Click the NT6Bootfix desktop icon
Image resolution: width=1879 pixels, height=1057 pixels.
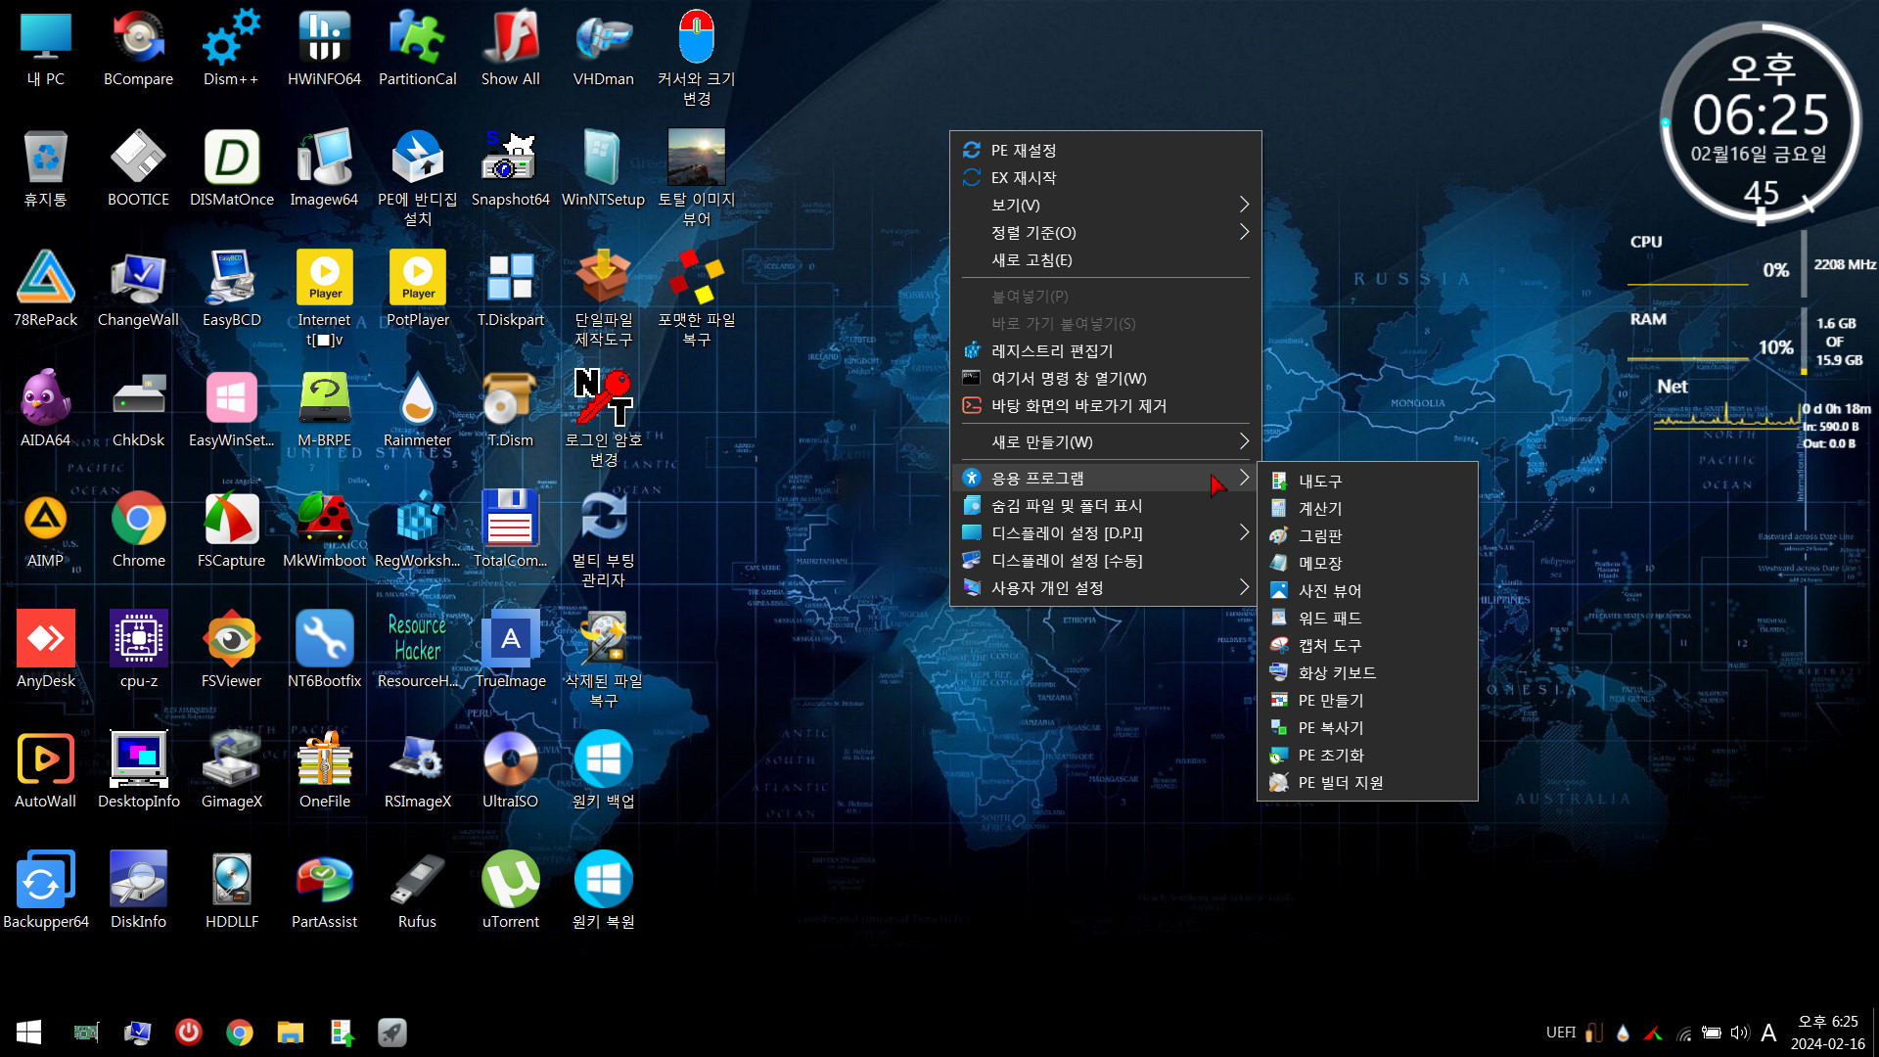pyautogui.click(x=324, y=651)
